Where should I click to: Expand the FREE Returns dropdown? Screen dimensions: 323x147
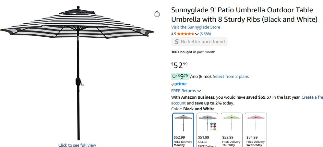click(x=199, y=91)
